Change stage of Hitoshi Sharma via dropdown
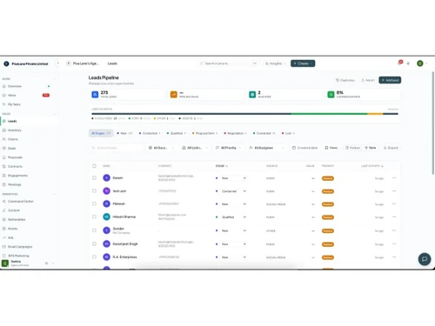The width and height of the screenshot is (435, 326). pyautogui.click(x=234, y=217)
